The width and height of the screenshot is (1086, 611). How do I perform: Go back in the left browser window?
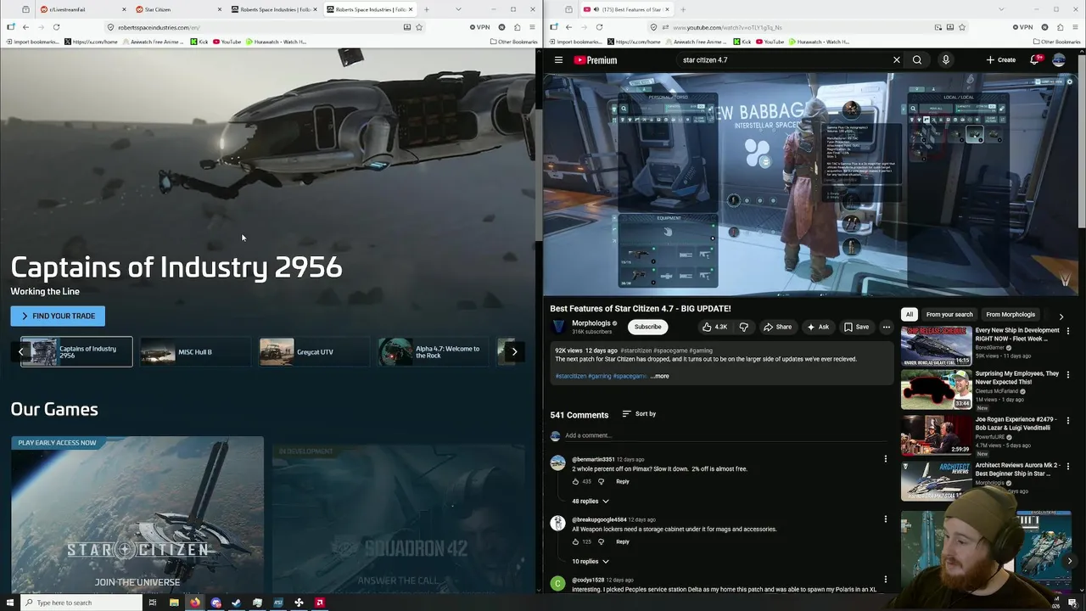pos(25,27)
